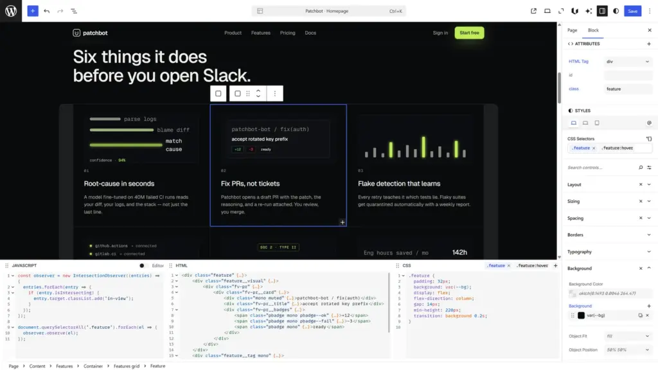Select the mobile breakpoint style icon
Image resolution: width=658 pixels, height=370 pixels.
(x=597, y=123)
